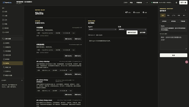Open the 资料库 library section
Image resolution: width=189 pixels, height=107 pixels.
point(5,28)
